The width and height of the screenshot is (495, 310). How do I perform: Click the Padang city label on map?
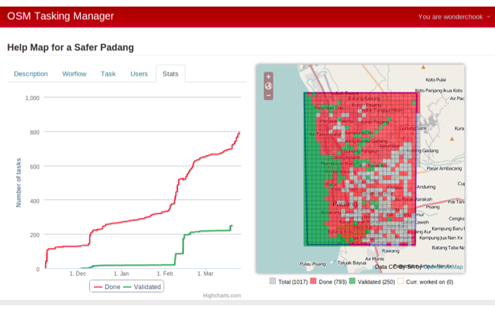tap(345, 203)
